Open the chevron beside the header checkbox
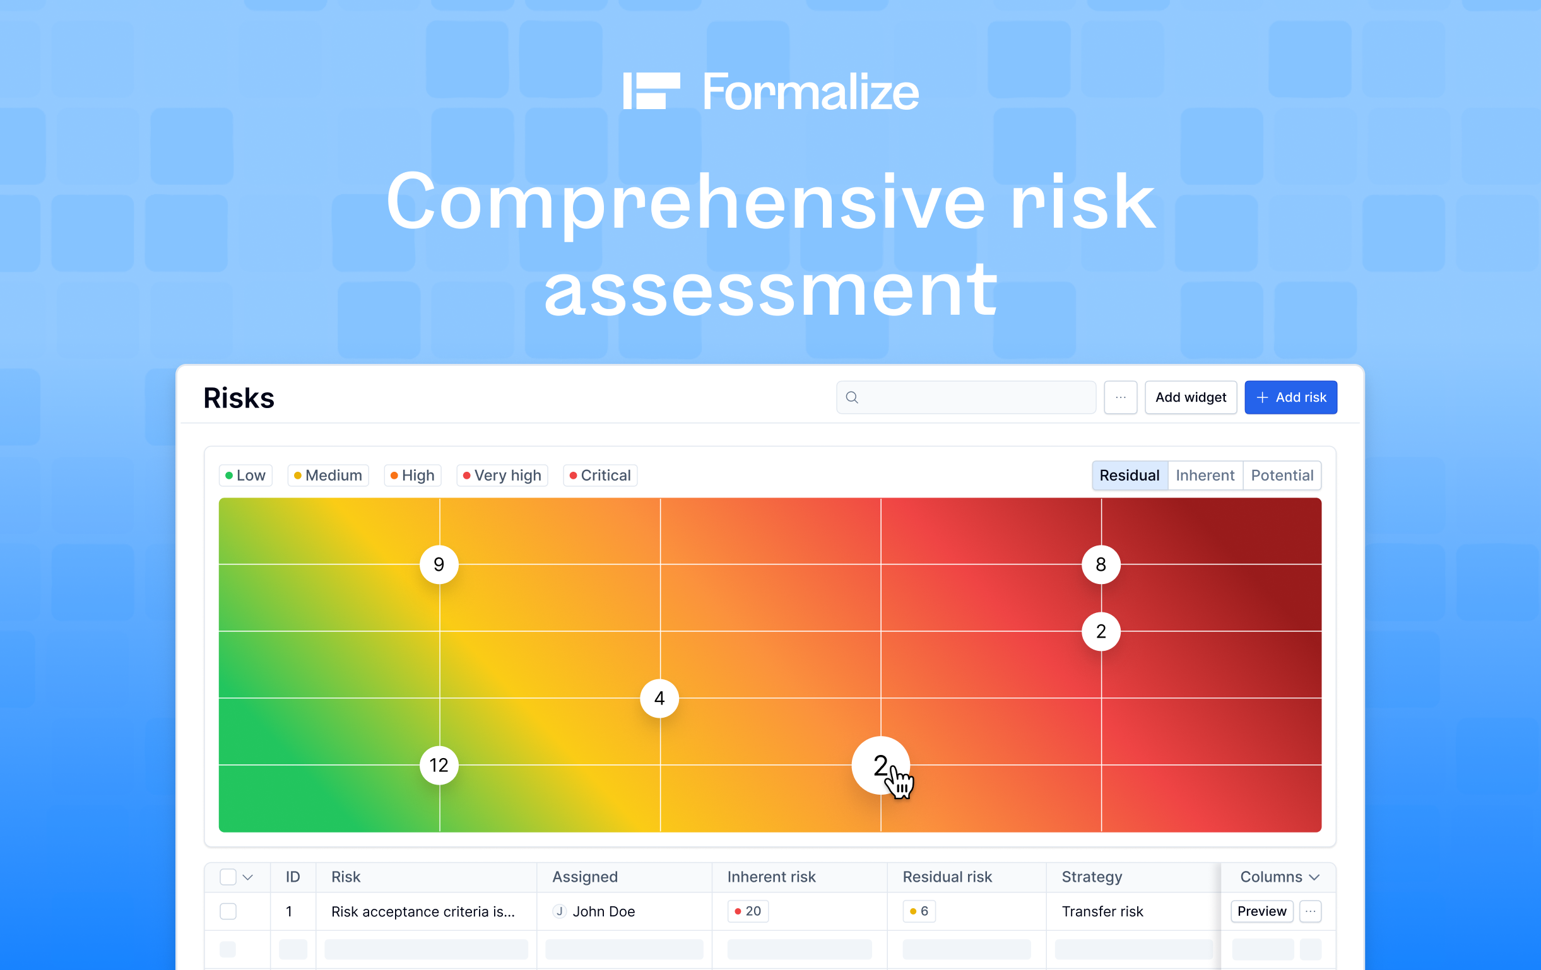This screenshot has width=1541, height=970. click(x=248, y=877)
